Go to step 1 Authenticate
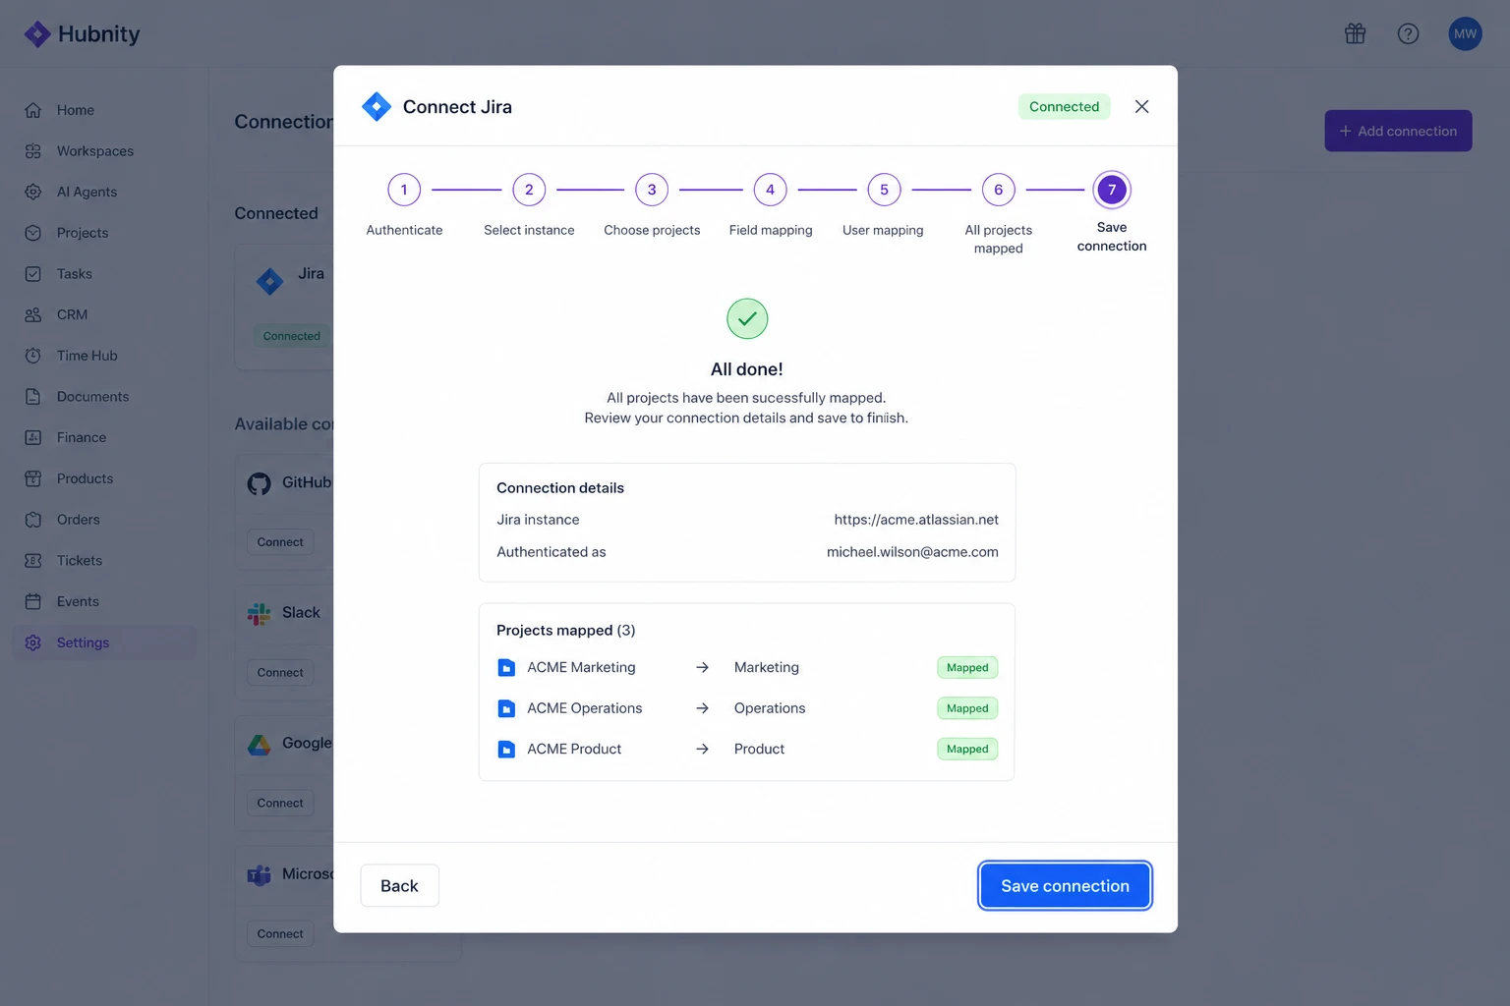The height and width of the screenshot is (1006, 1510). point(404,190)
